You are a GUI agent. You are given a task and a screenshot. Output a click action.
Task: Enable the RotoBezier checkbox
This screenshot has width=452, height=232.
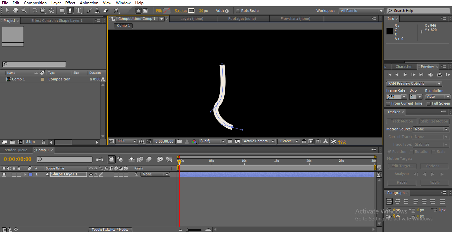[x=238, y=11]
